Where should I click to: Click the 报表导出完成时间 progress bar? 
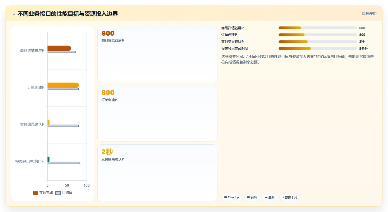pos(318,48)
